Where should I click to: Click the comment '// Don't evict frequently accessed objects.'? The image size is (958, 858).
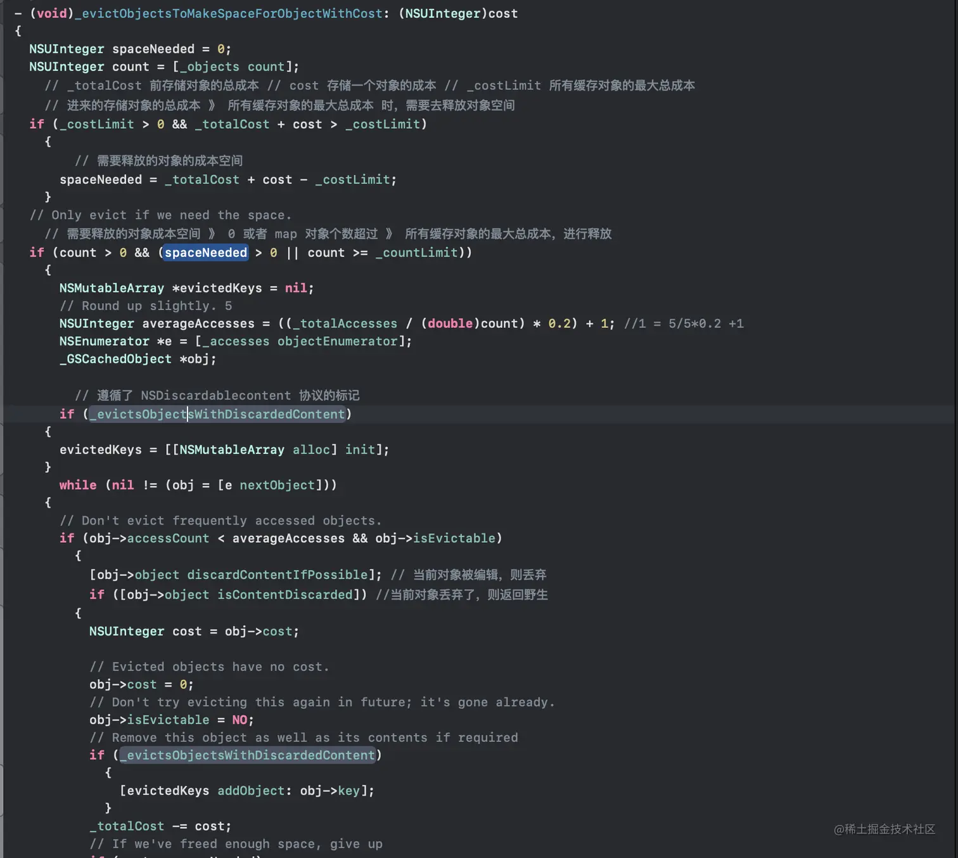coord(220,521)
